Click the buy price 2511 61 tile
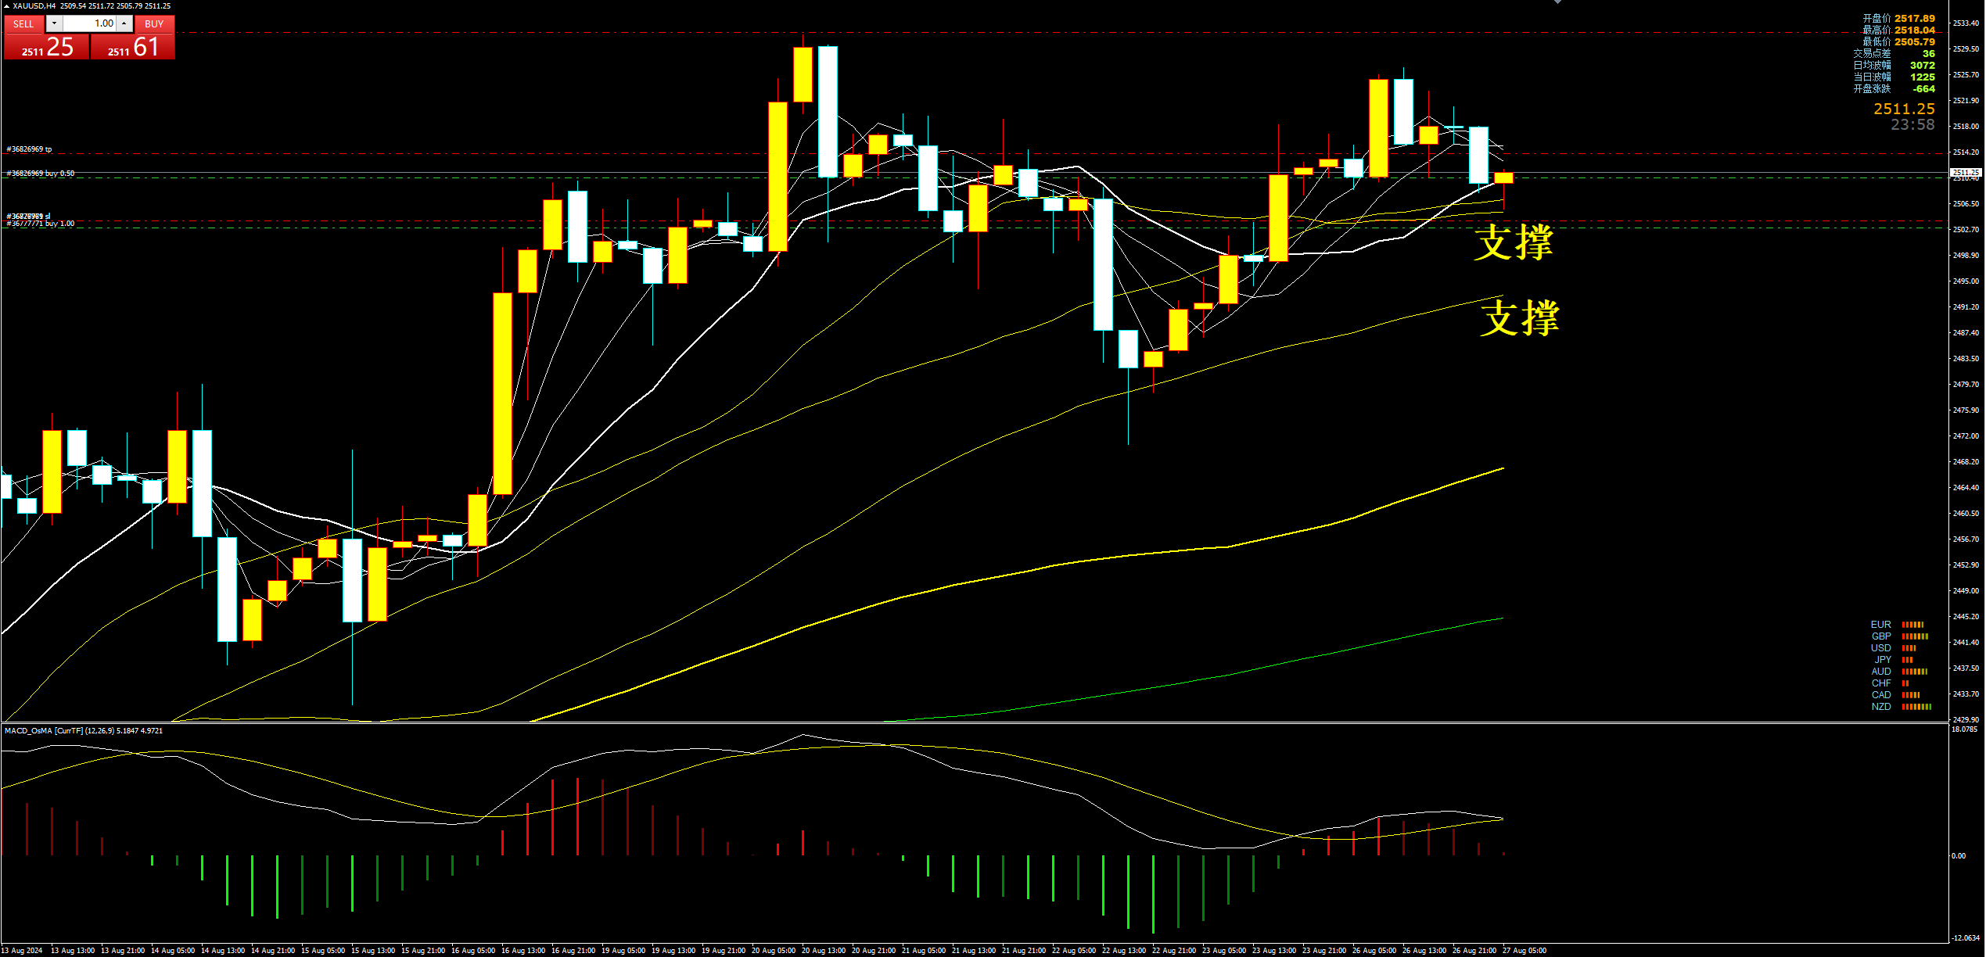The width and height of the screenshot is (1986, 957). point(133,48)
